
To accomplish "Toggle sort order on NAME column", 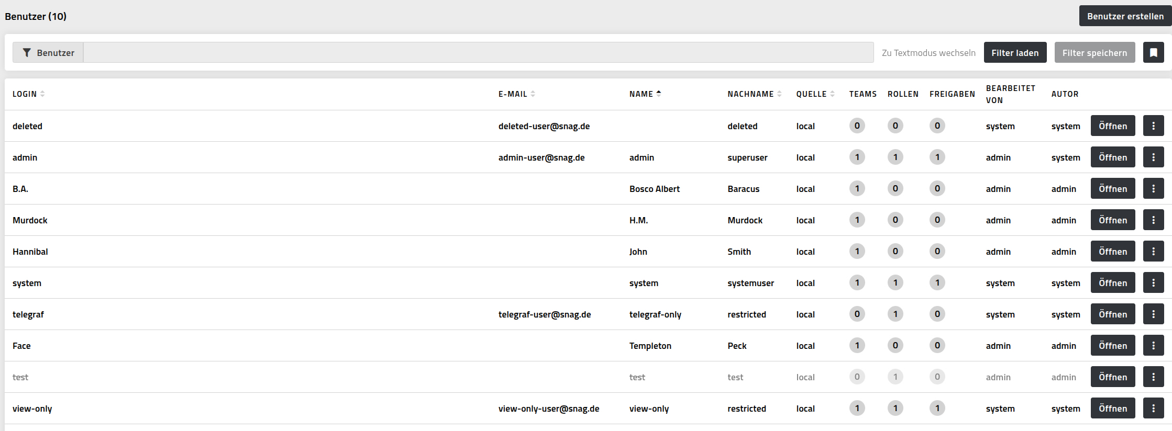I will click(645, 94).
